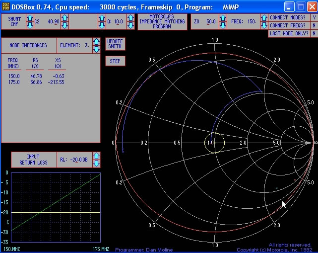Toggle the CONNECT FREQS? N setting
This screenshot has width=318, height=253.
[314, 25]
